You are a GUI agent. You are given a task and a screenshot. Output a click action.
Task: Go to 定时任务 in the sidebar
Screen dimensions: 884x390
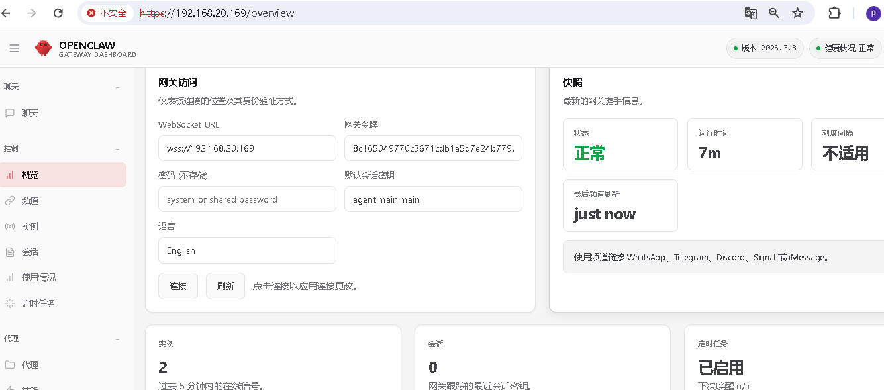coord(38,303)
